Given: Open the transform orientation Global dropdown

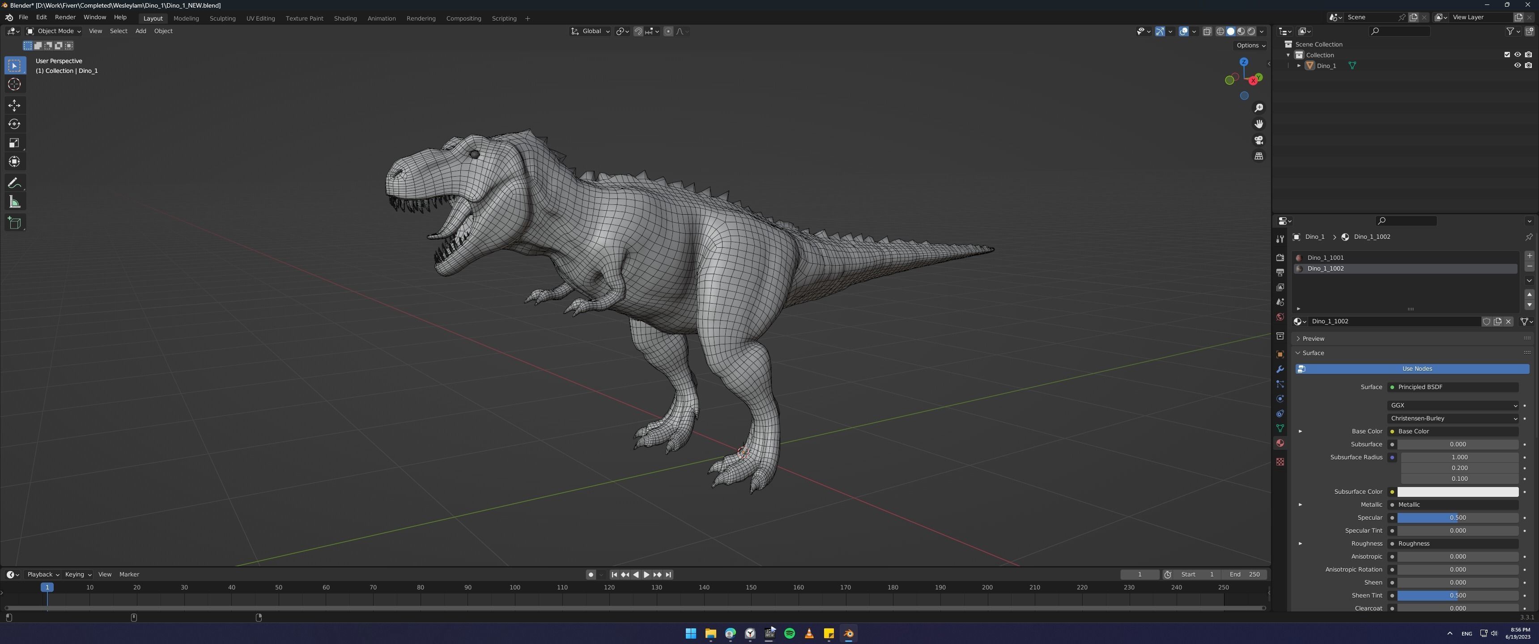Looking at the screenshot, I should click(590, 31).
